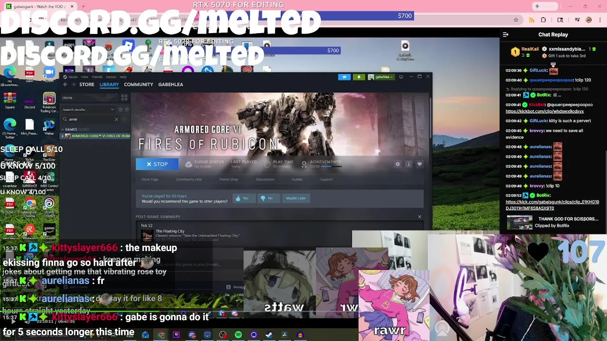
Task: Bookmark this page with the star icon
Action: [x=516, y=20]
